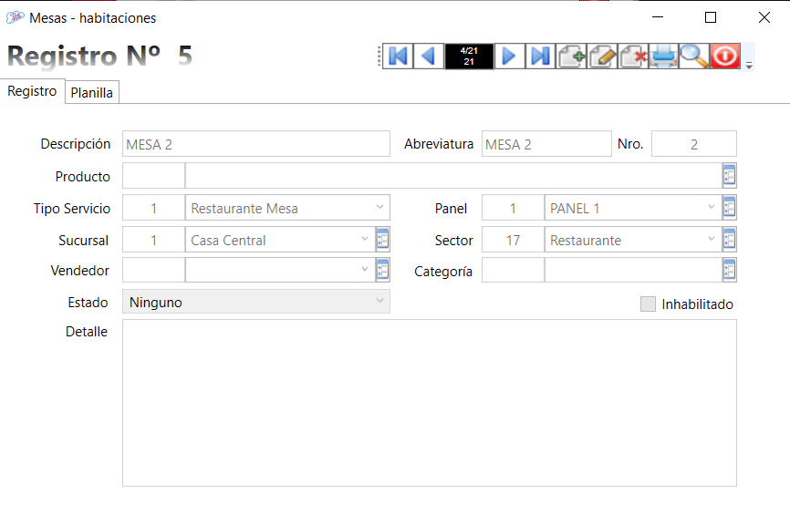Expand the Sector dropdown
This screenshot has height=515, width=790.
pyautogui.click(x=712, y=240)
